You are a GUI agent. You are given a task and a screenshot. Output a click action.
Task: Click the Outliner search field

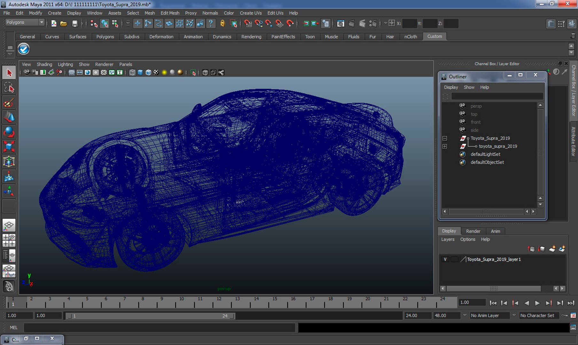click(497, 96)
